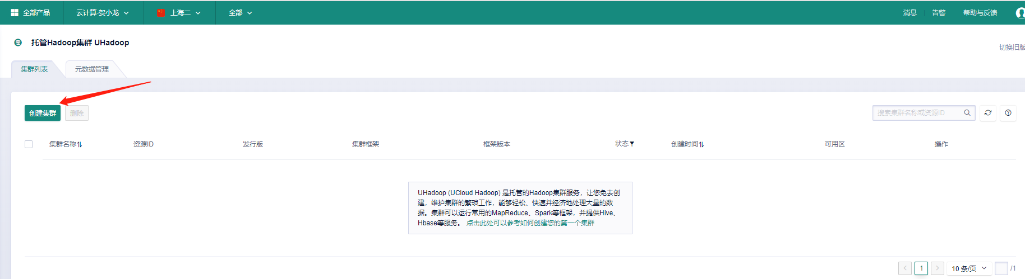Go to next page arrow

tap(937, 268)
